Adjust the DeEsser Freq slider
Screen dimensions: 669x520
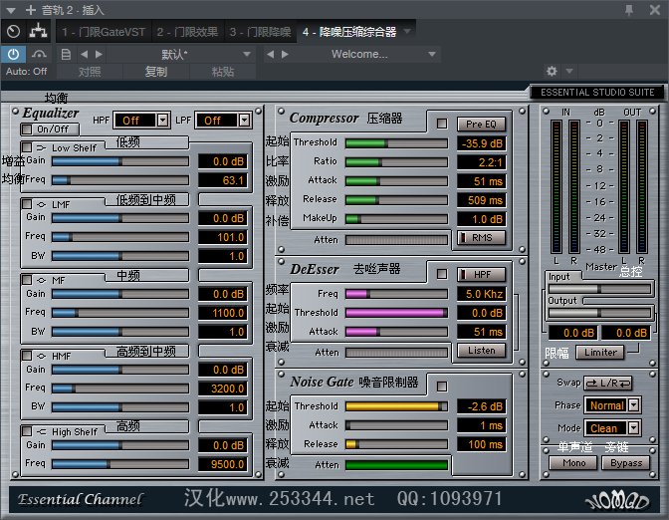click(x=397, y=294)
